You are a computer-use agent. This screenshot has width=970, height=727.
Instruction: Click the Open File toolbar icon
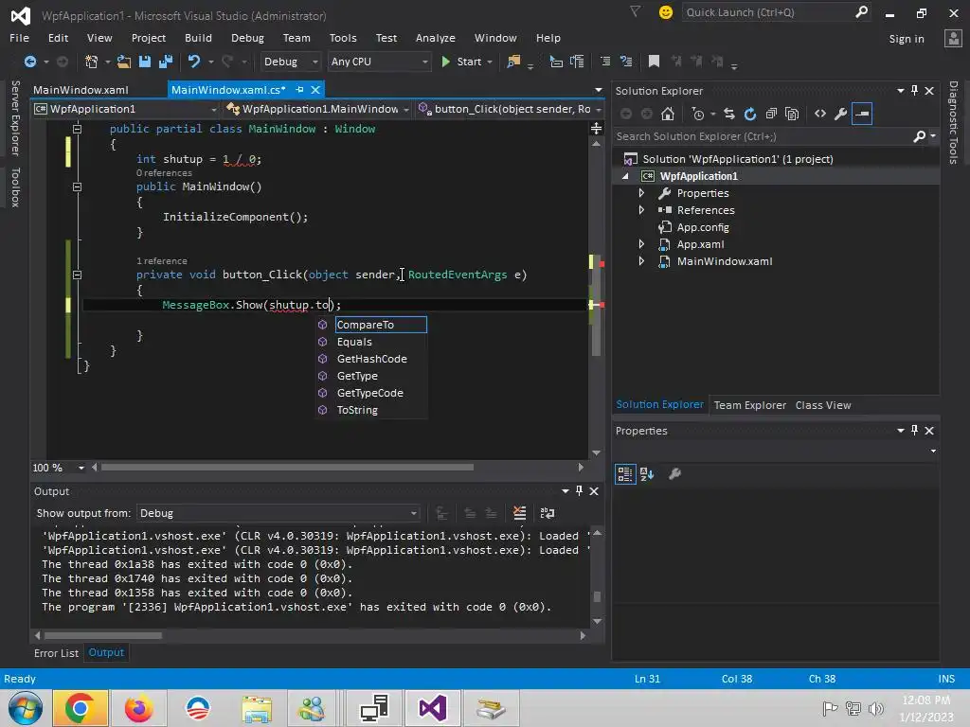click(124, 62)
